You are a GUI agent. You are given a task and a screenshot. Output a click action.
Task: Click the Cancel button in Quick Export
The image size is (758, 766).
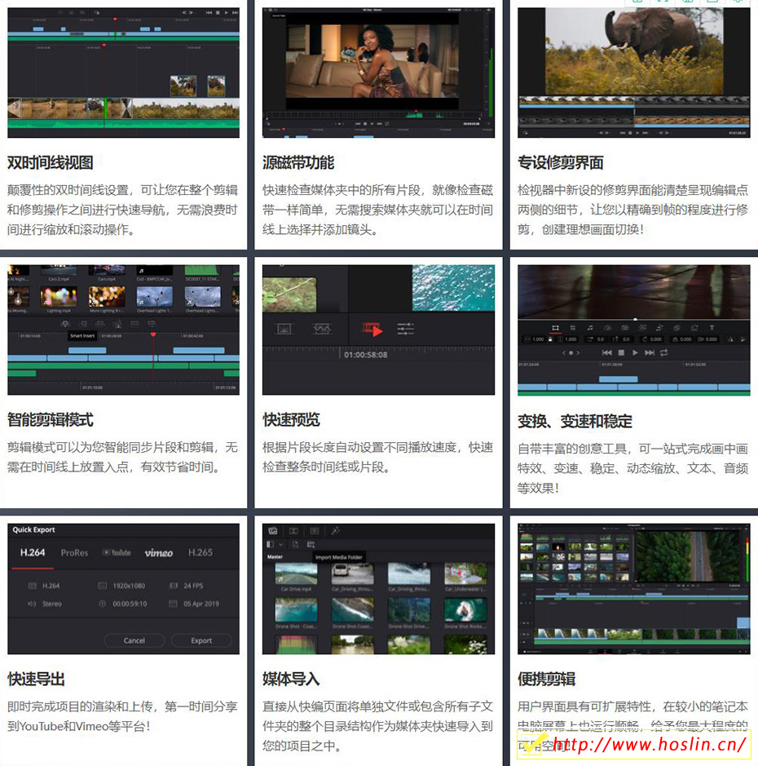click(x=134, y=640)
